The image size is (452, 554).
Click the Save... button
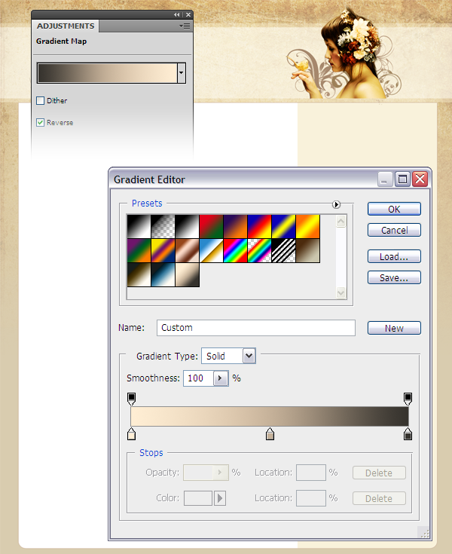click(x=394, y=277)
